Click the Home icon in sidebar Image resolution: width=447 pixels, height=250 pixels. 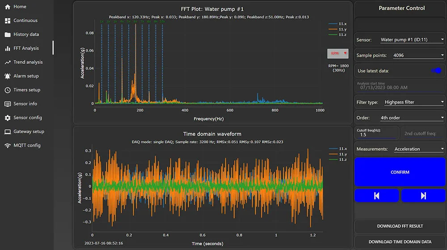tap(7, 7)
